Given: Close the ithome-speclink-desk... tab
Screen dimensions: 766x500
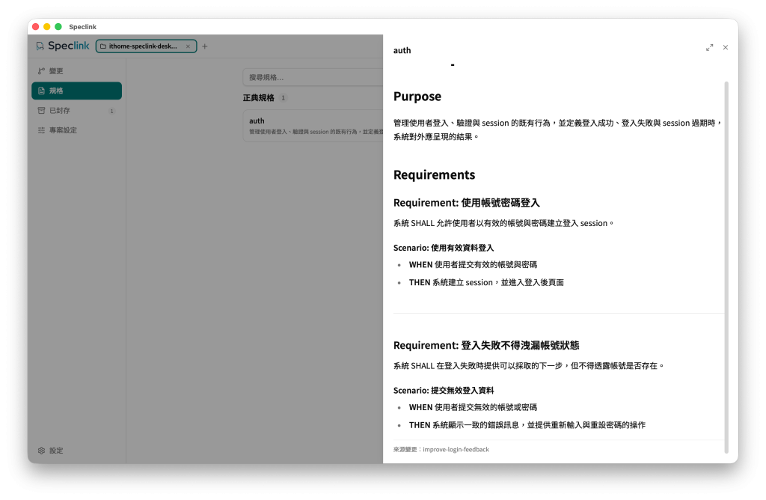Looking at the screenshot, I should tap(188, 46).
